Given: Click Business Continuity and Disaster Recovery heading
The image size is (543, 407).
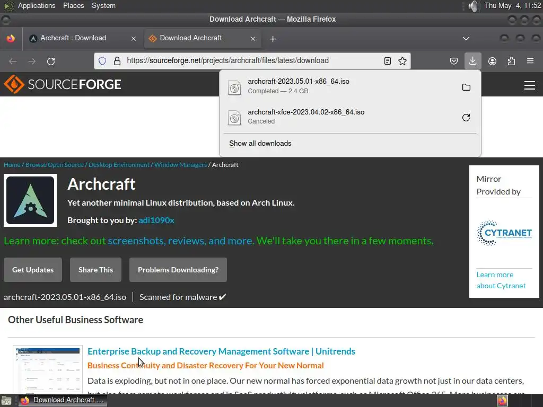Looking at the screenshot, I should point(206,366).
